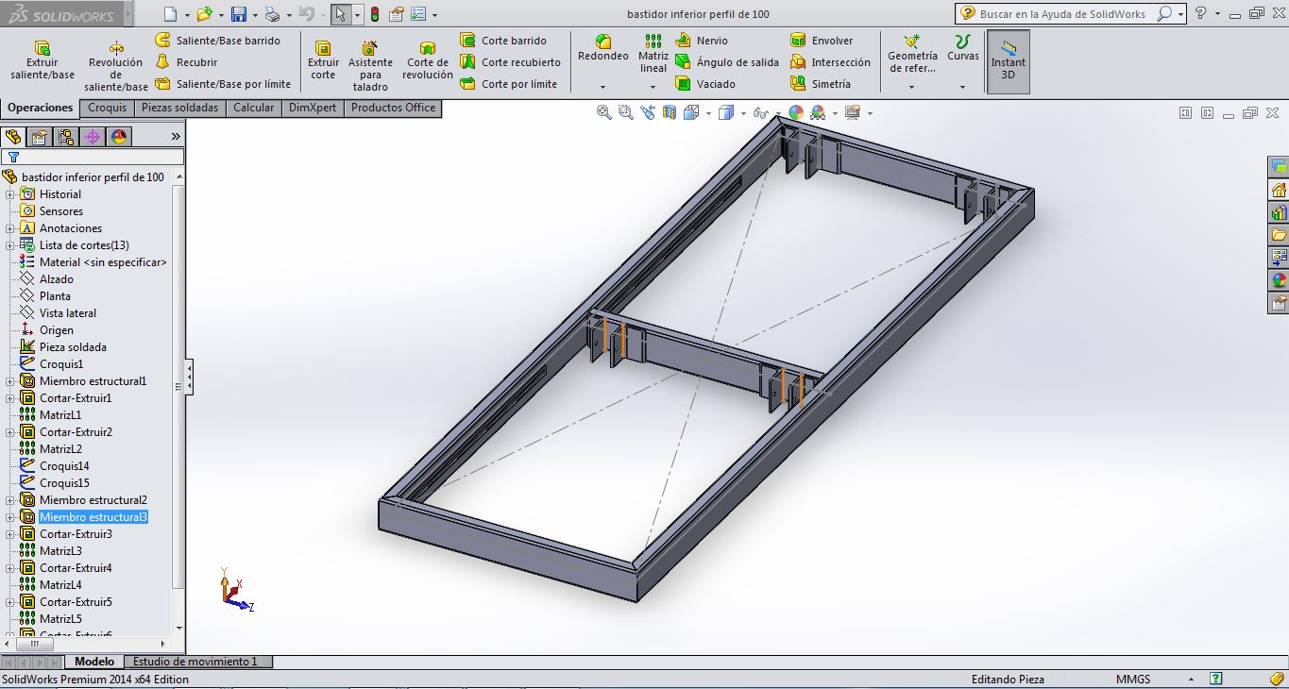
Task: Expand the Matriz lineal dropdown arrow
Action: pos(653,87)
